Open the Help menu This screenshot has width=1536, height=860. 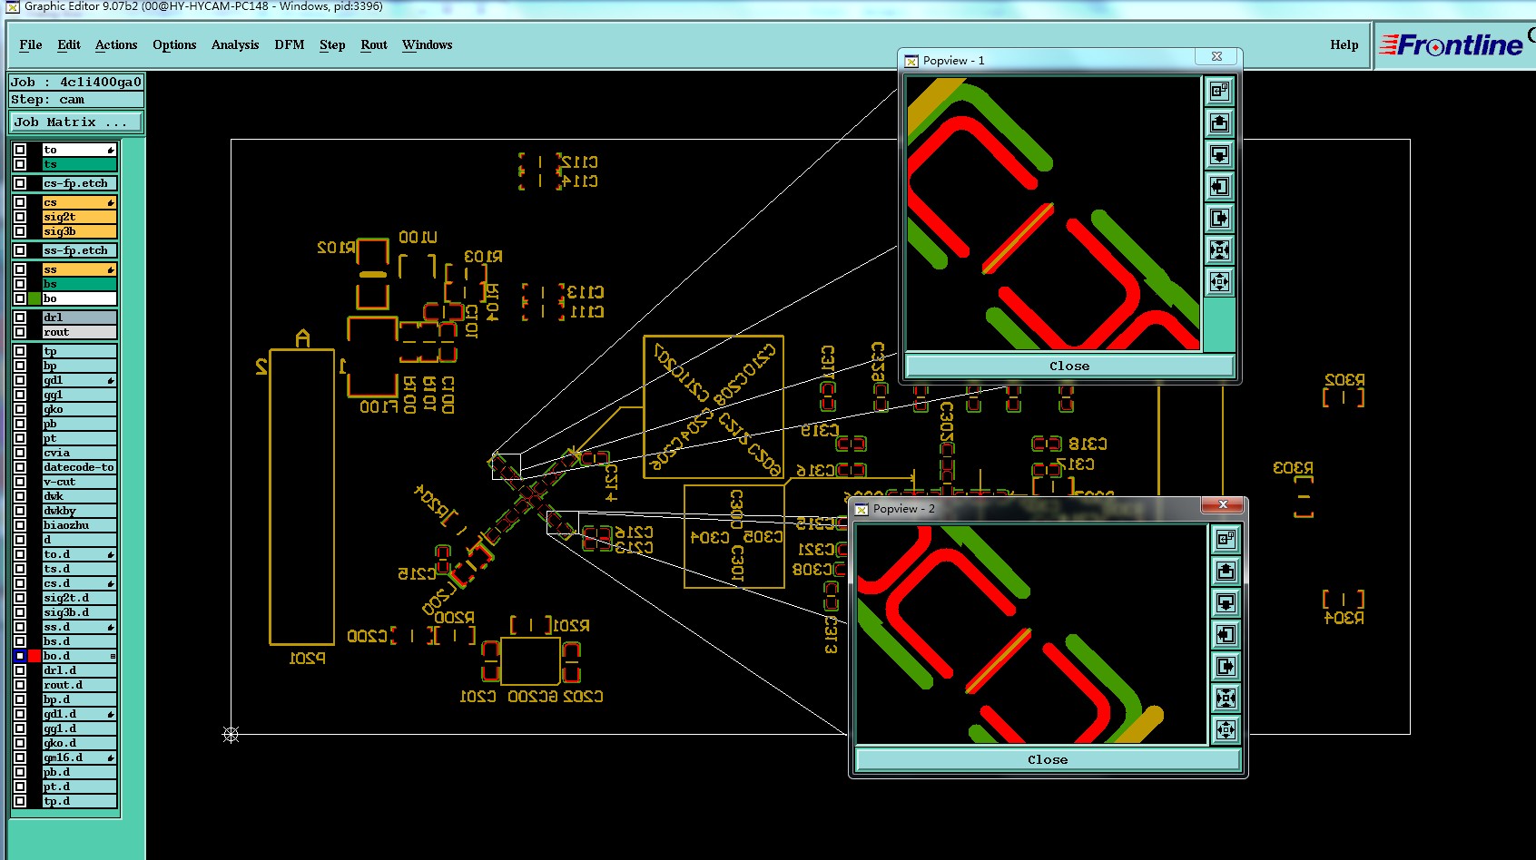1344,44
